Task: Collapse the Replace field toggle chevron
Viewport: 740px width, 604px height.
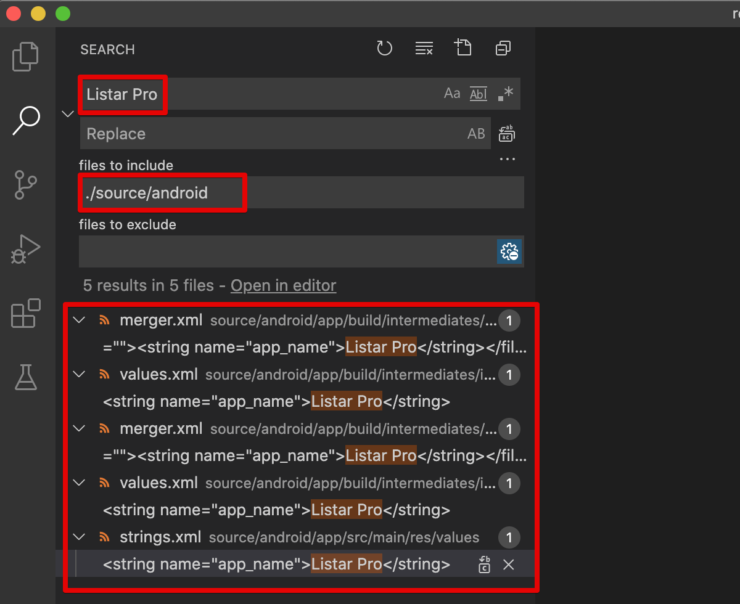Action: [68, 113]
